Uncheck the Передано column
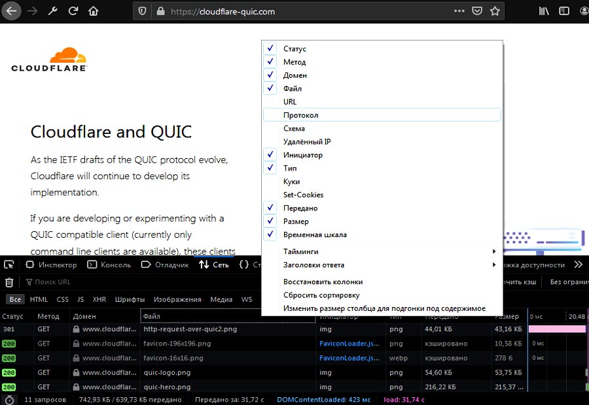 click(382, 208)
